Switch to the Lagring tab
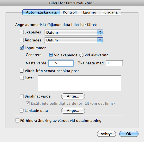The width and height of the screenshot is (144, 142). pyautogui.click(x=89, y=12)
